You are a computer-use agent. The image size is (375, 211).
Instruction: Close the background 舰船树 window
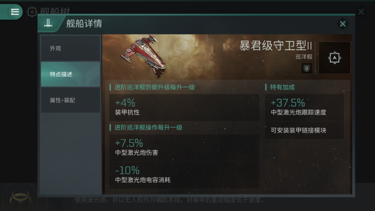361,12
